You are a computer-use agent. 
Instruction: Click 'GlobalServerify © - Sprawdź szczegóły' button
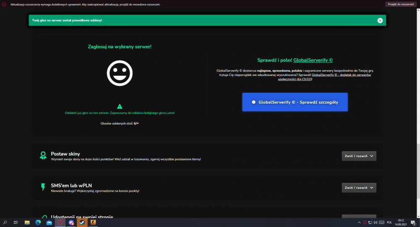295,102
